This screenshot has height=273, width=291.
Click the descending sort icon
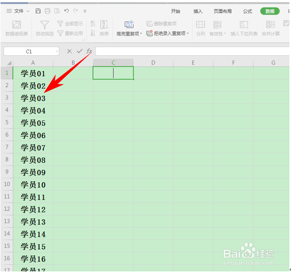(93, 33)
